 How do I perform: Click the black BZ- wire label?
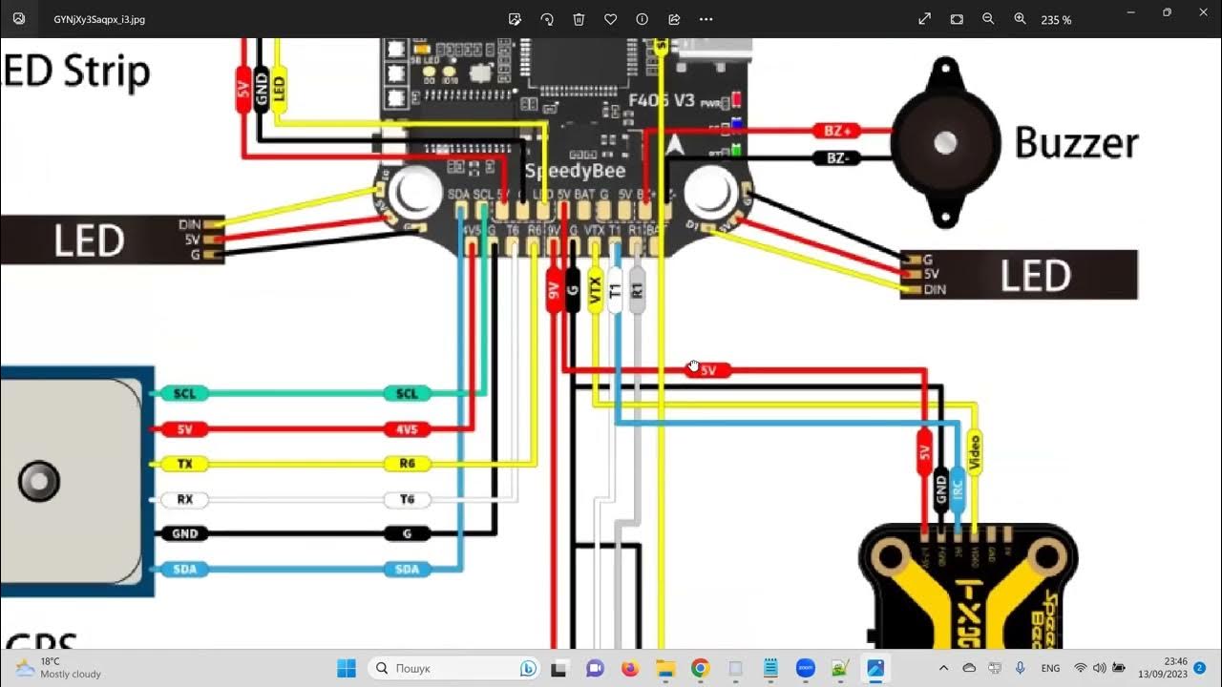[x=836, y=157]
